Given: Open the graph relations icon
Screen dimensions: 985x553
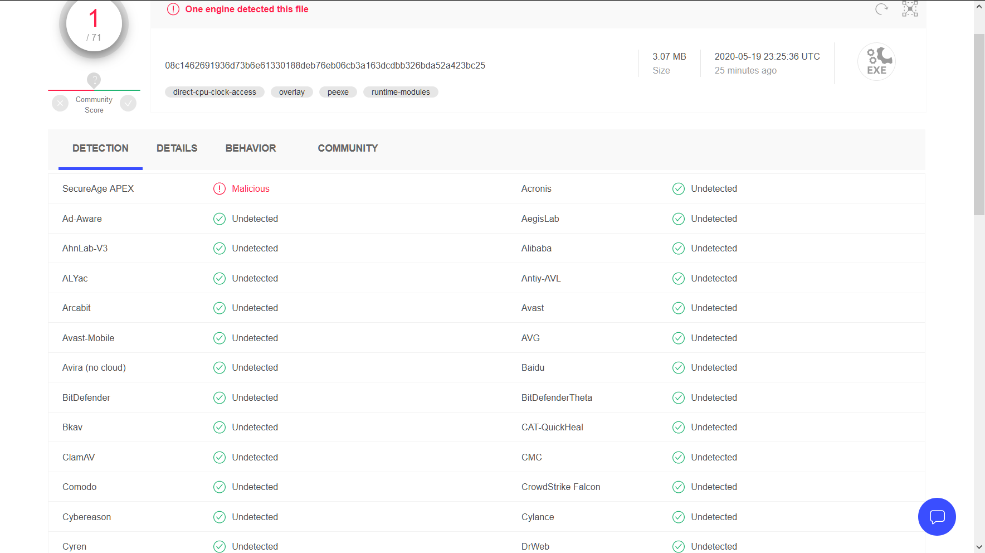Looking at the screenshot, I should tap(910, 8).
